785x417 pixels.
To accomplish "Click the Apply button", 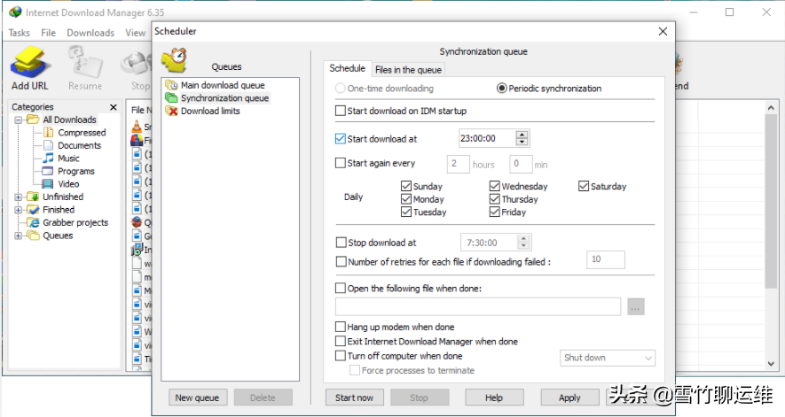I will [569, 398].
